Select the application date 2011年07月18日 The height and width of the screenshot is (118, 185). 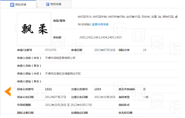tap(105, 50)
